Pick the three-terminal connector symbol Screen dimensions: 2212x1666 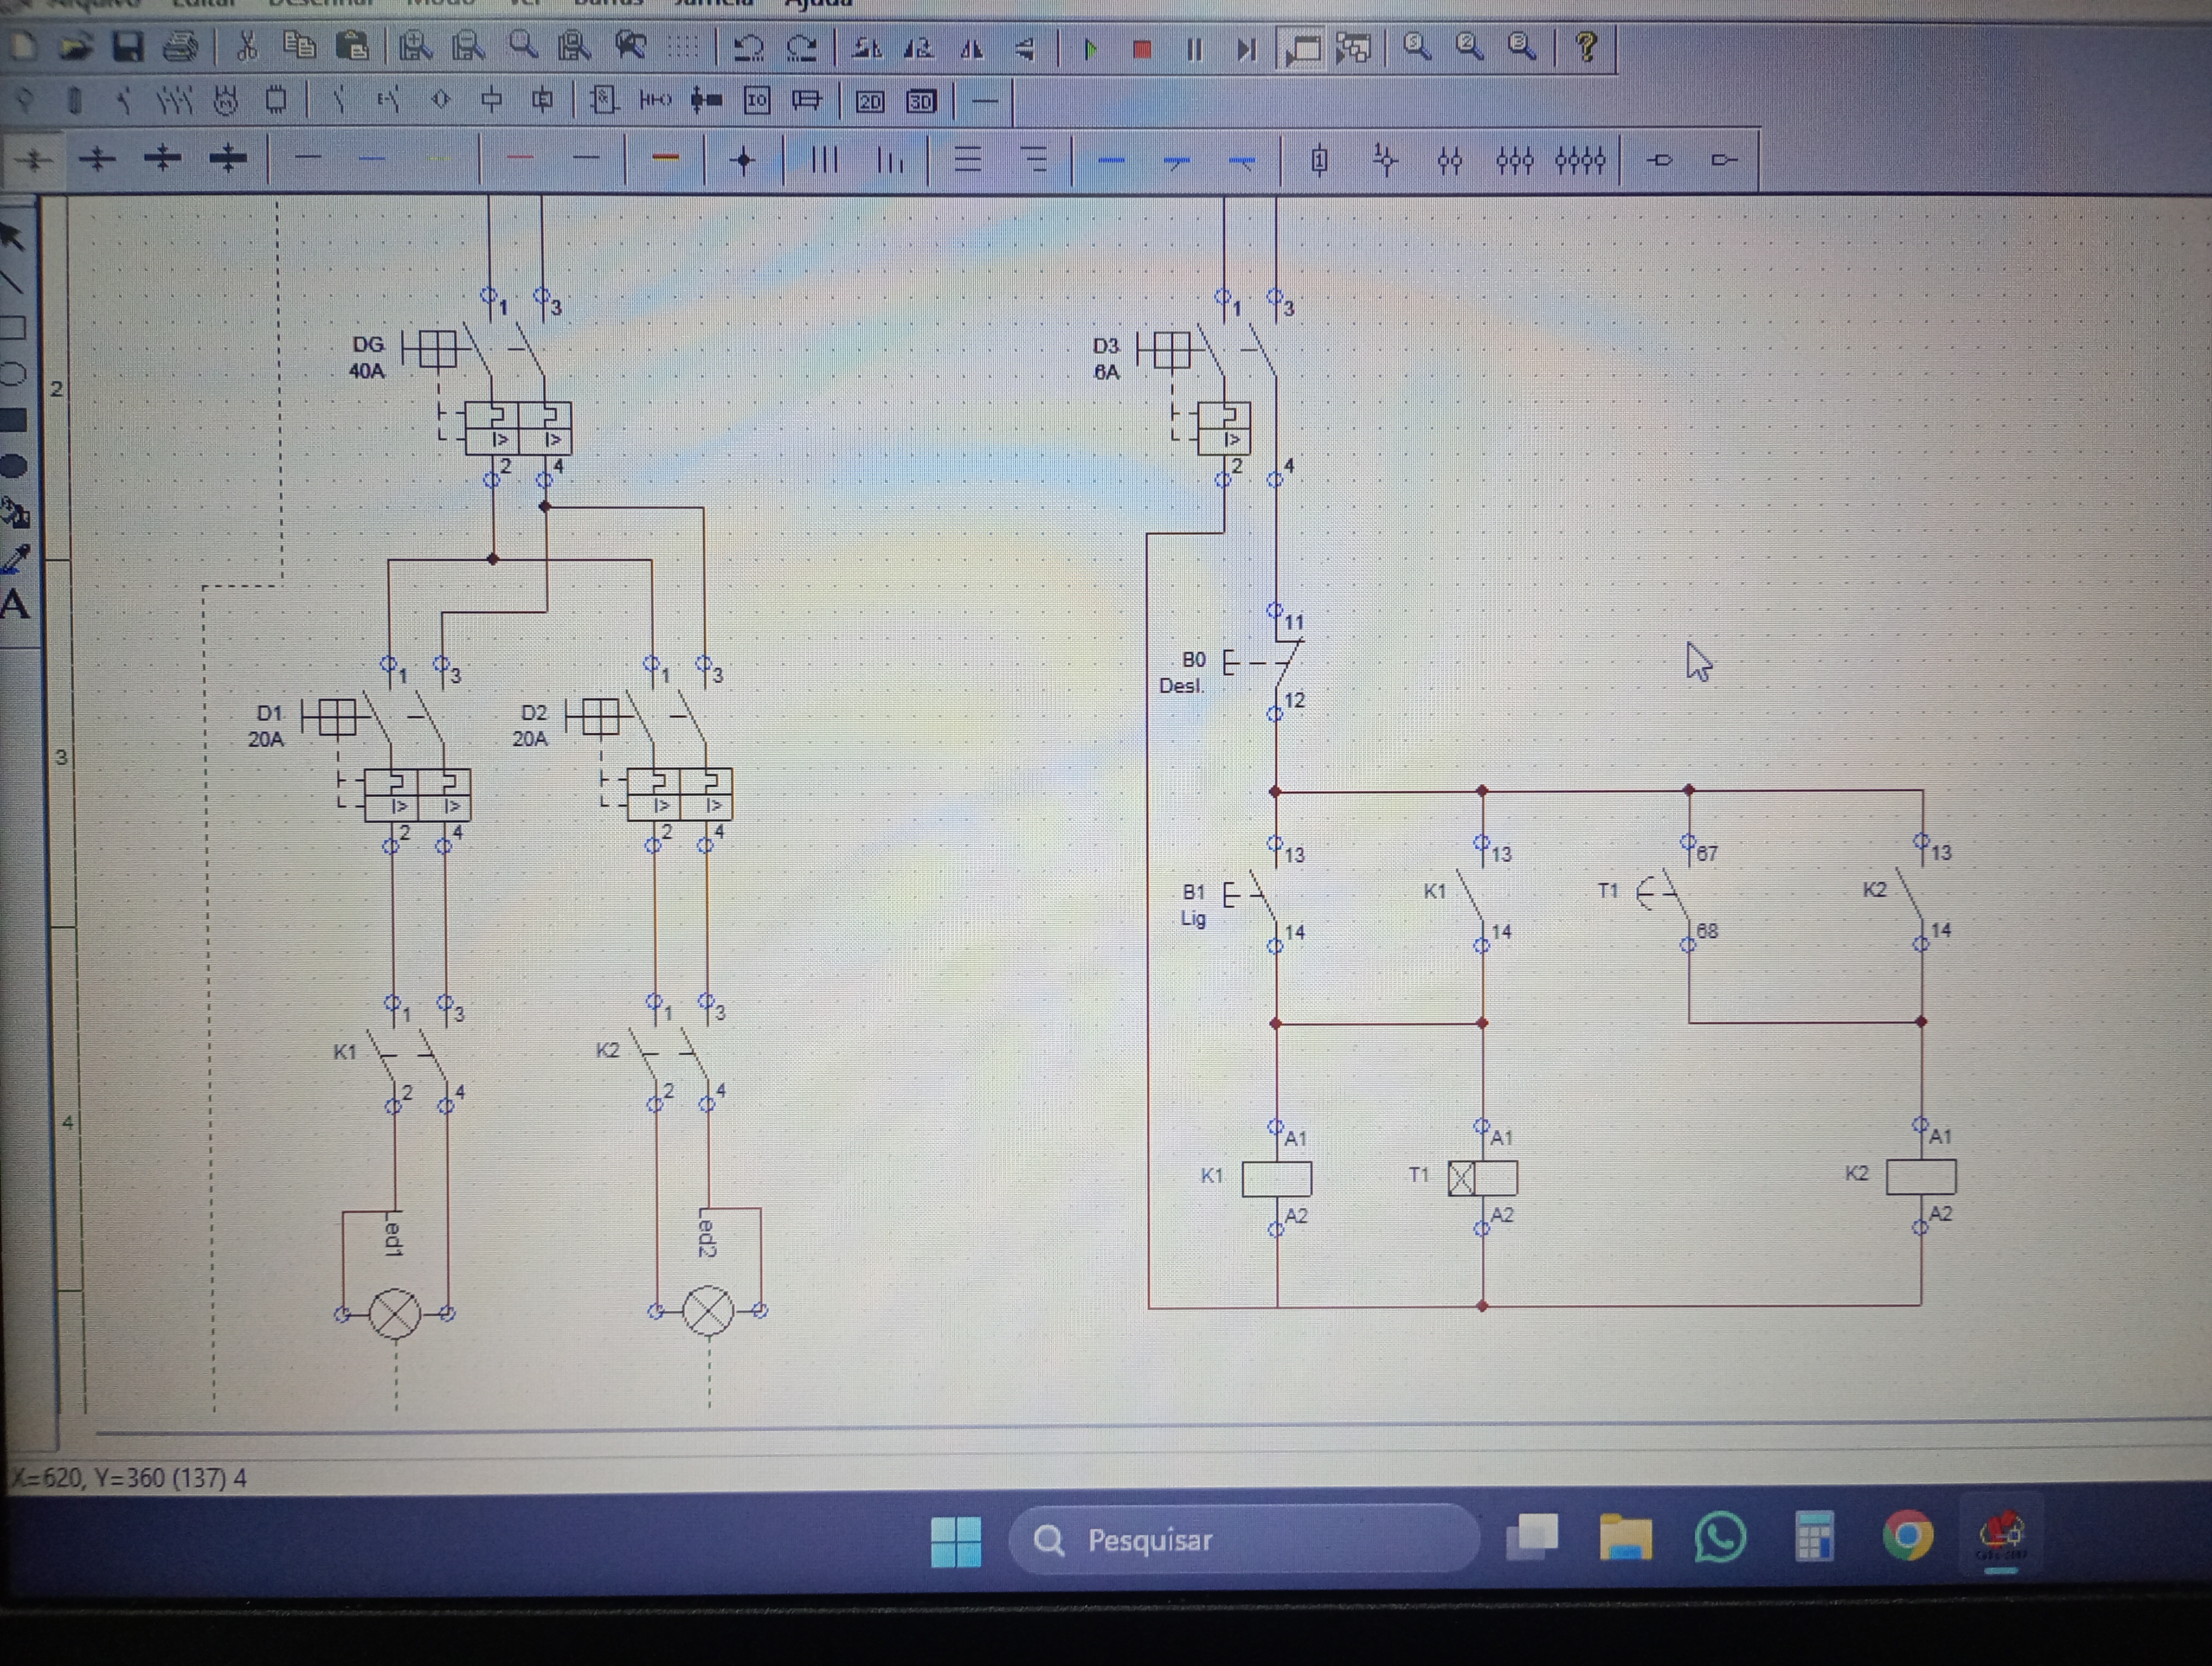(x=1515, y=160)
